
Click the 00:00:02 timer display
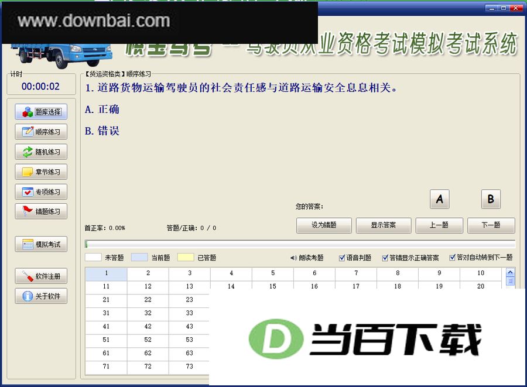(x=40, y=87)
